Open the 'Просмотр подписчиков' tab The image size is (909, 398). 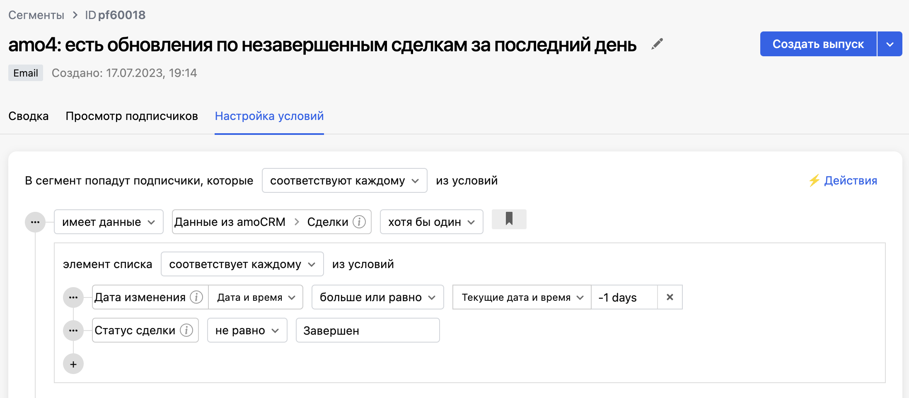point(132,116)
